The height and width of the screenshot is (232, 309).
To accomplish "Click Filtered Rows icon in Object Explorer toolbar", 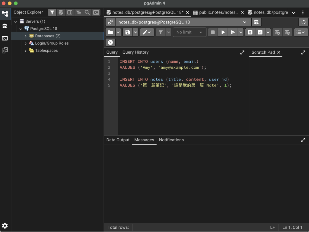I will coord(78,12).
